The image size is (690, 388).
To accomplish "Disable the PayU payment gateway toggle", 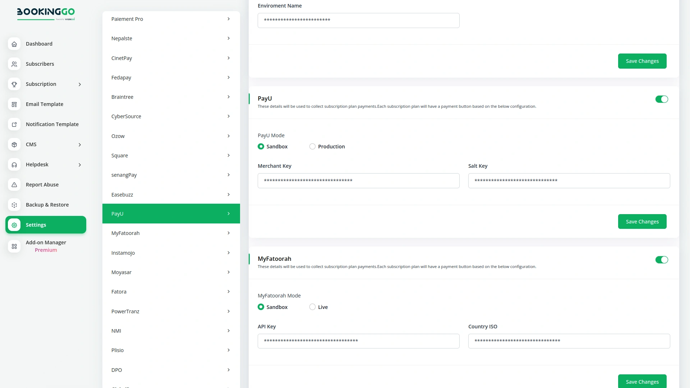I will coord(662,99).
